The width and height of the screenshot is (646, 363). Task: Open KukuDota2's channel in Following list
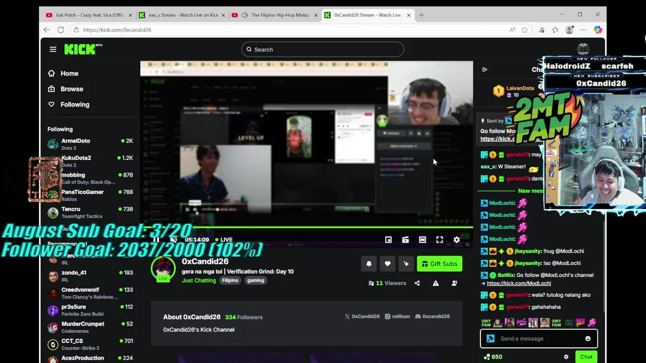tap(90, 161)
